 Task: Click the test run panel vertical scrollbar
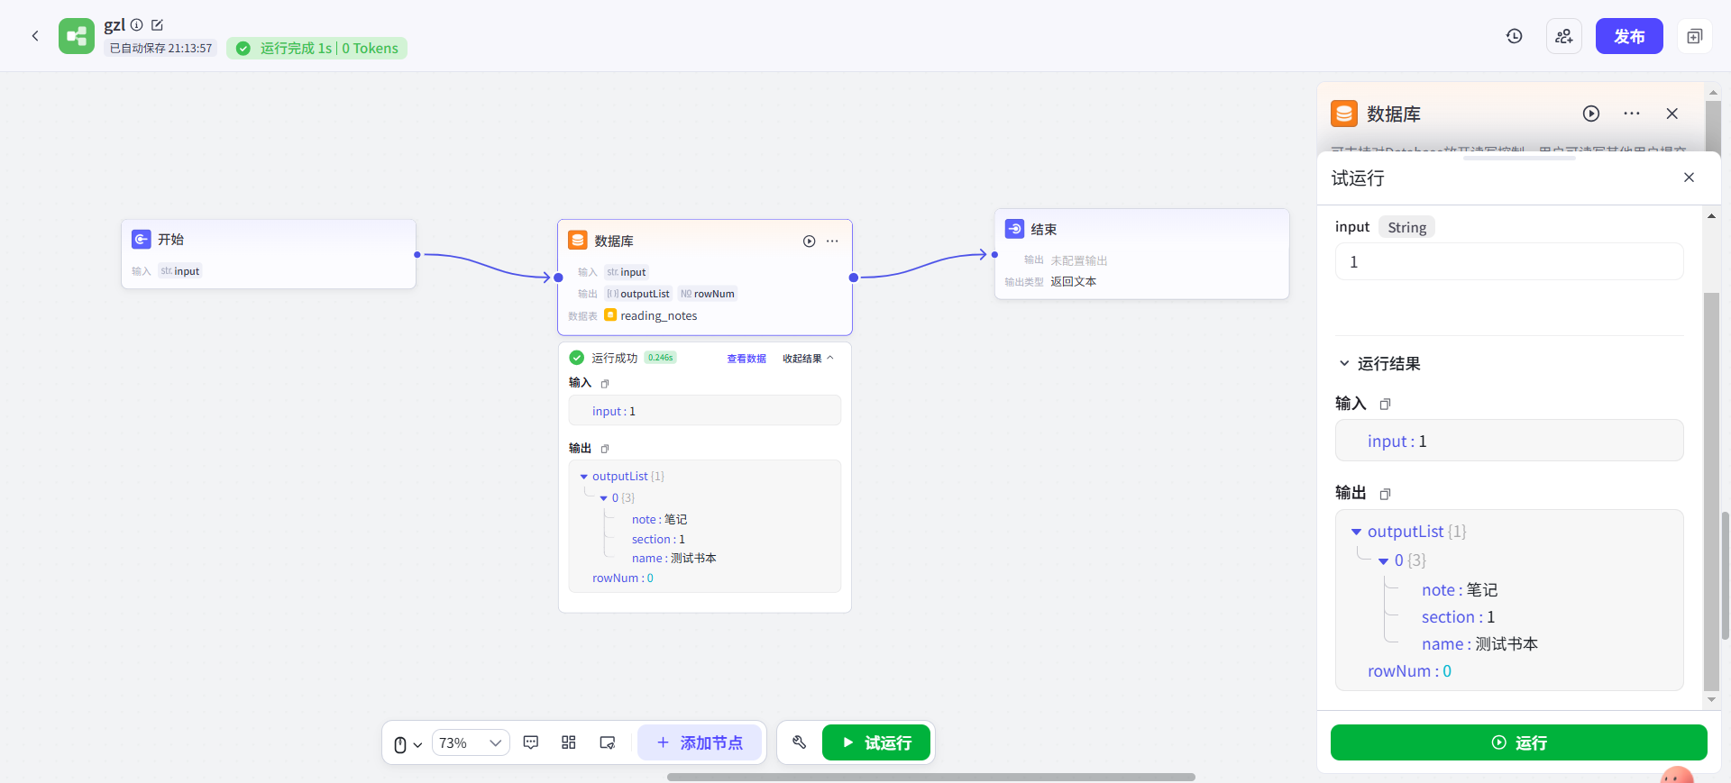(x=1711, y=491)
